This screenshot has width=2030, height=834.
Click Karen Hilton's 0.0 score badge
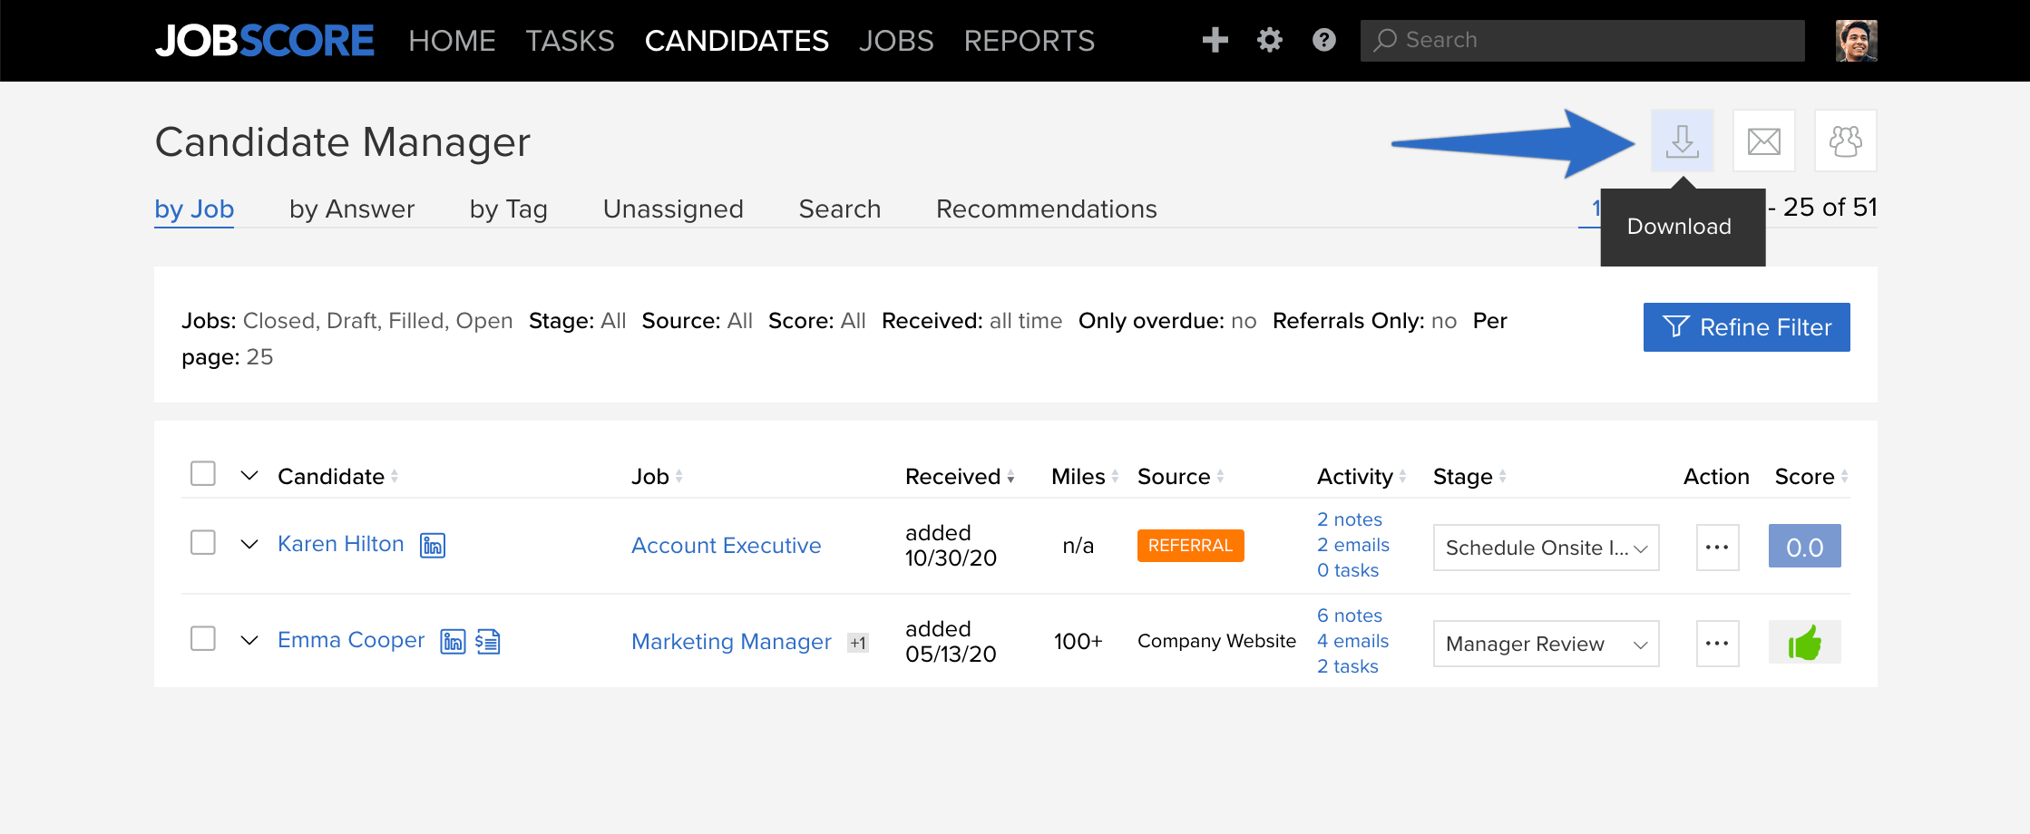(x=1804, y=547)
